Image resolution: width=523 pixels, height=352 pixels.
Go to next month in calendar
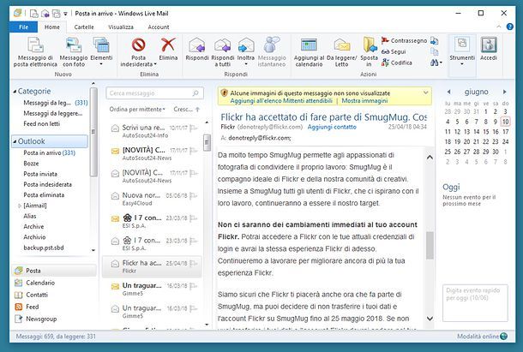click(505, 92)
